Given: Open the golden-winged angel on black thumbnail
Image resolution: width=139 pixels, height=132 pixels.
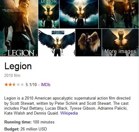Looking at the screenshot, I should click(88, 43).
